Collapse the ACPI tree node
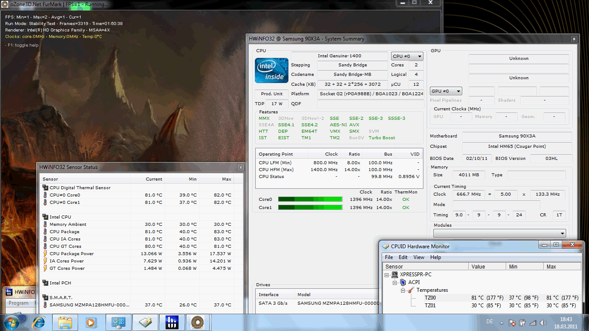 tap(395, 282)
